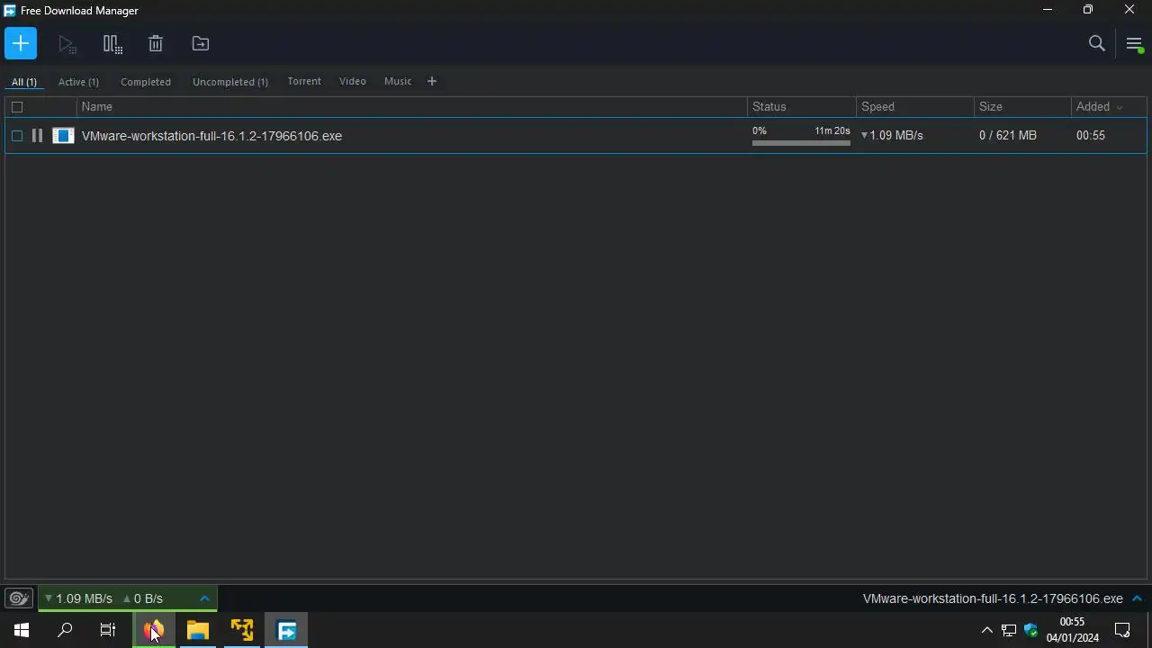Open the taskbar clock and date
This screenshot has height=648, width=1152.
1072,630
